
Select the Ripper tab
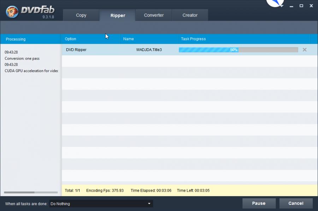coord(118,15)
